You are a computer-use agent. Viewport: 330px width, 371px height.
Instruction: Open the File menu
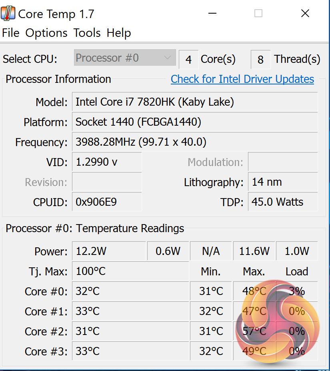(11, 33)
